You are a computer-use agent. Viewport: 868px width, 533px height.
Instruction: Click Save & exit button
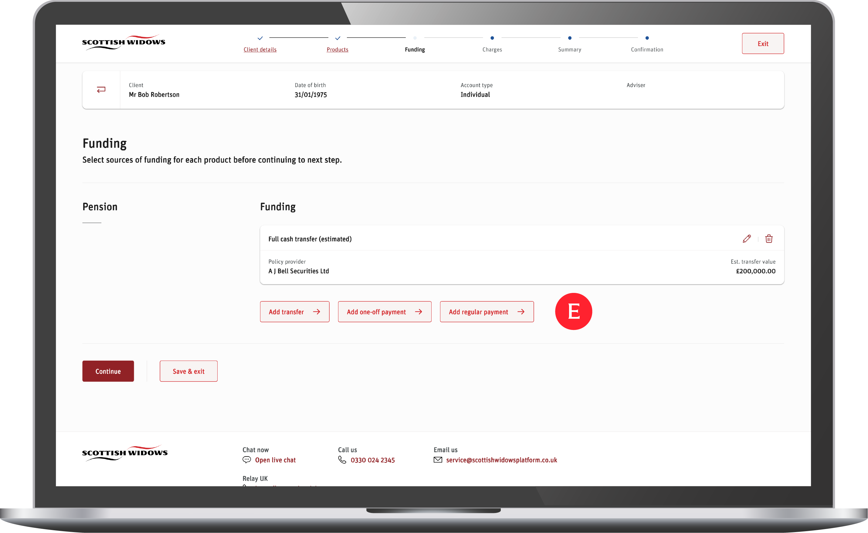(x=188, y=371)
